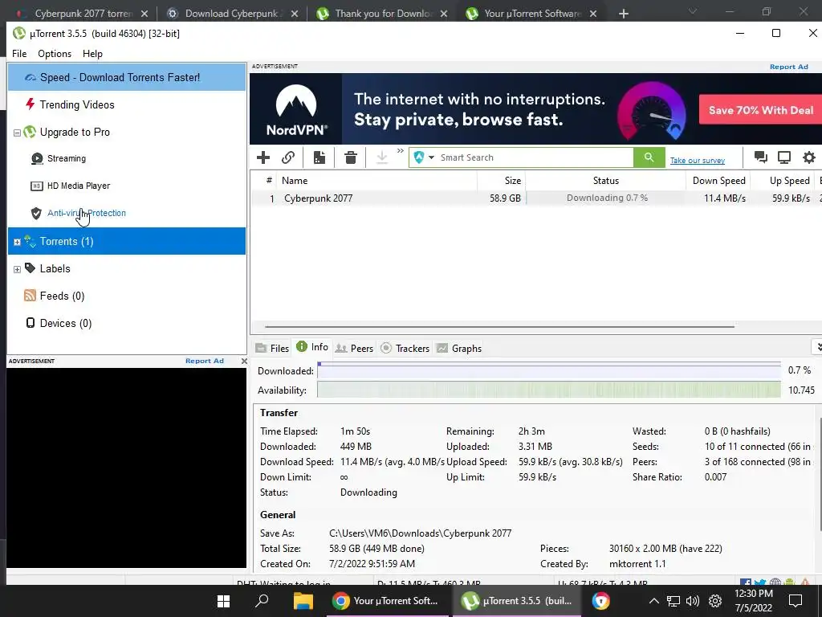Image resolution: width=822 pixels, height=617 pixels.
Task: Open HD Media Player in the sidebar
Action: click(x=78, y=186)
